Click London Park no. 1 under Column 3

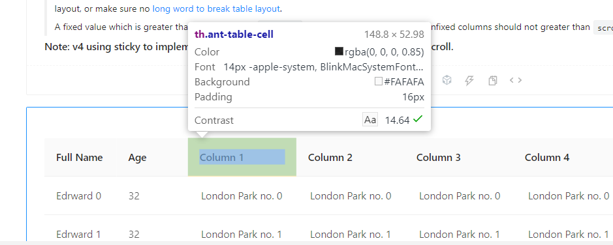point(460,235)
